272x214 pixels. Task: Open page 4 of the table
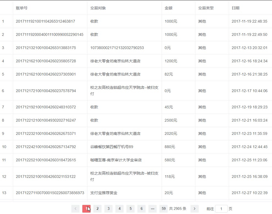point(119,209)
